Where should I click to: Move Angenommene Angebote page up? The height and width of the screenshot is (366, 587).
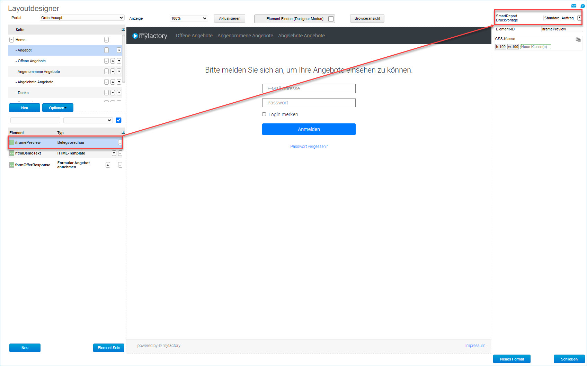(x=113, y=72)
